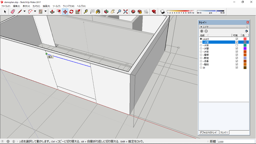Select the Push/Pull tool
Image resolution: width=256 pixels, height=144 pixels.
pos(52,11)
